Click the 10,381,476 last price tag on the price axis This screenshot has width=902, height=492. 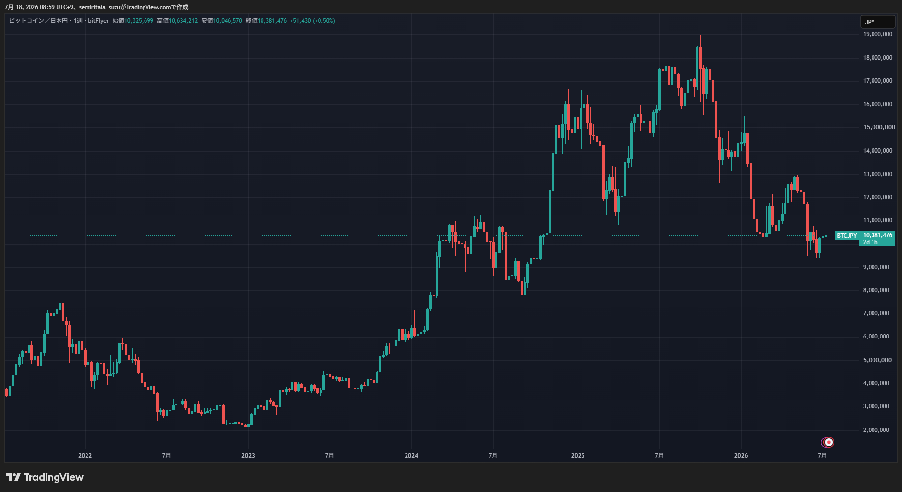coord(877,235)
